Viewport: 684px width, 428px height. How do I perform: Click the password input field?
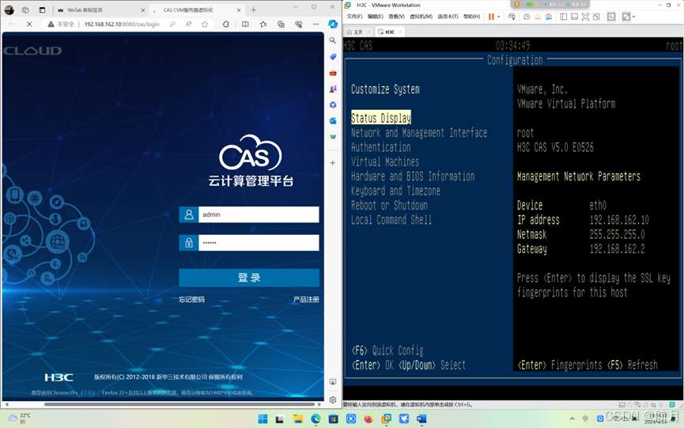pyautogui.click(x=259, y=243)
